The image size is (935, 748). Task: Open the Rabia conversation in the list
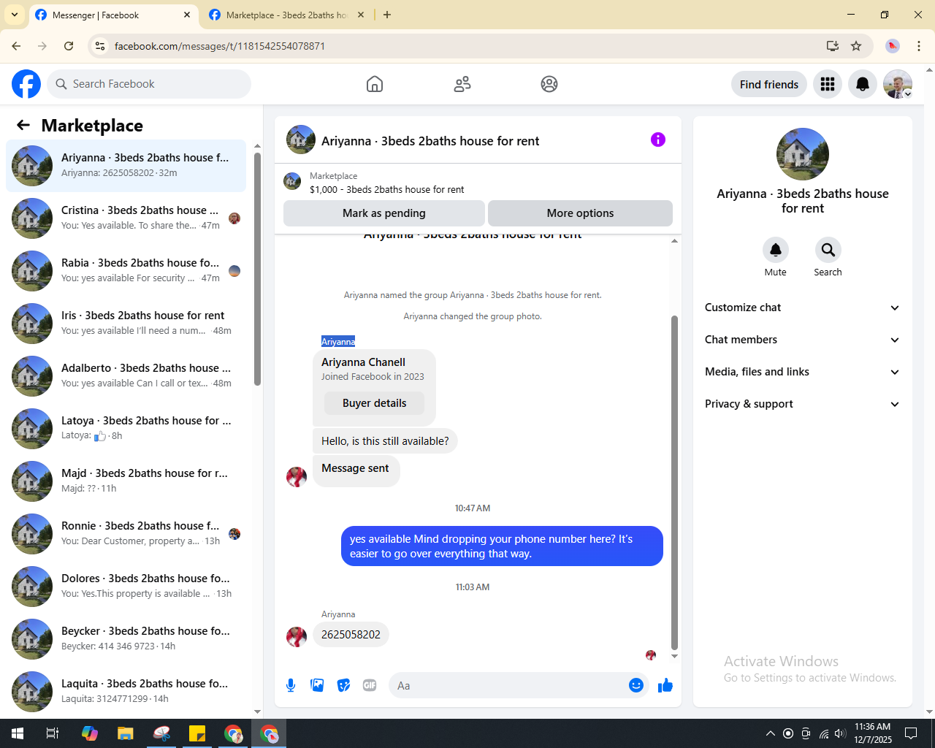pyautogui.click(x=126, y=271)
